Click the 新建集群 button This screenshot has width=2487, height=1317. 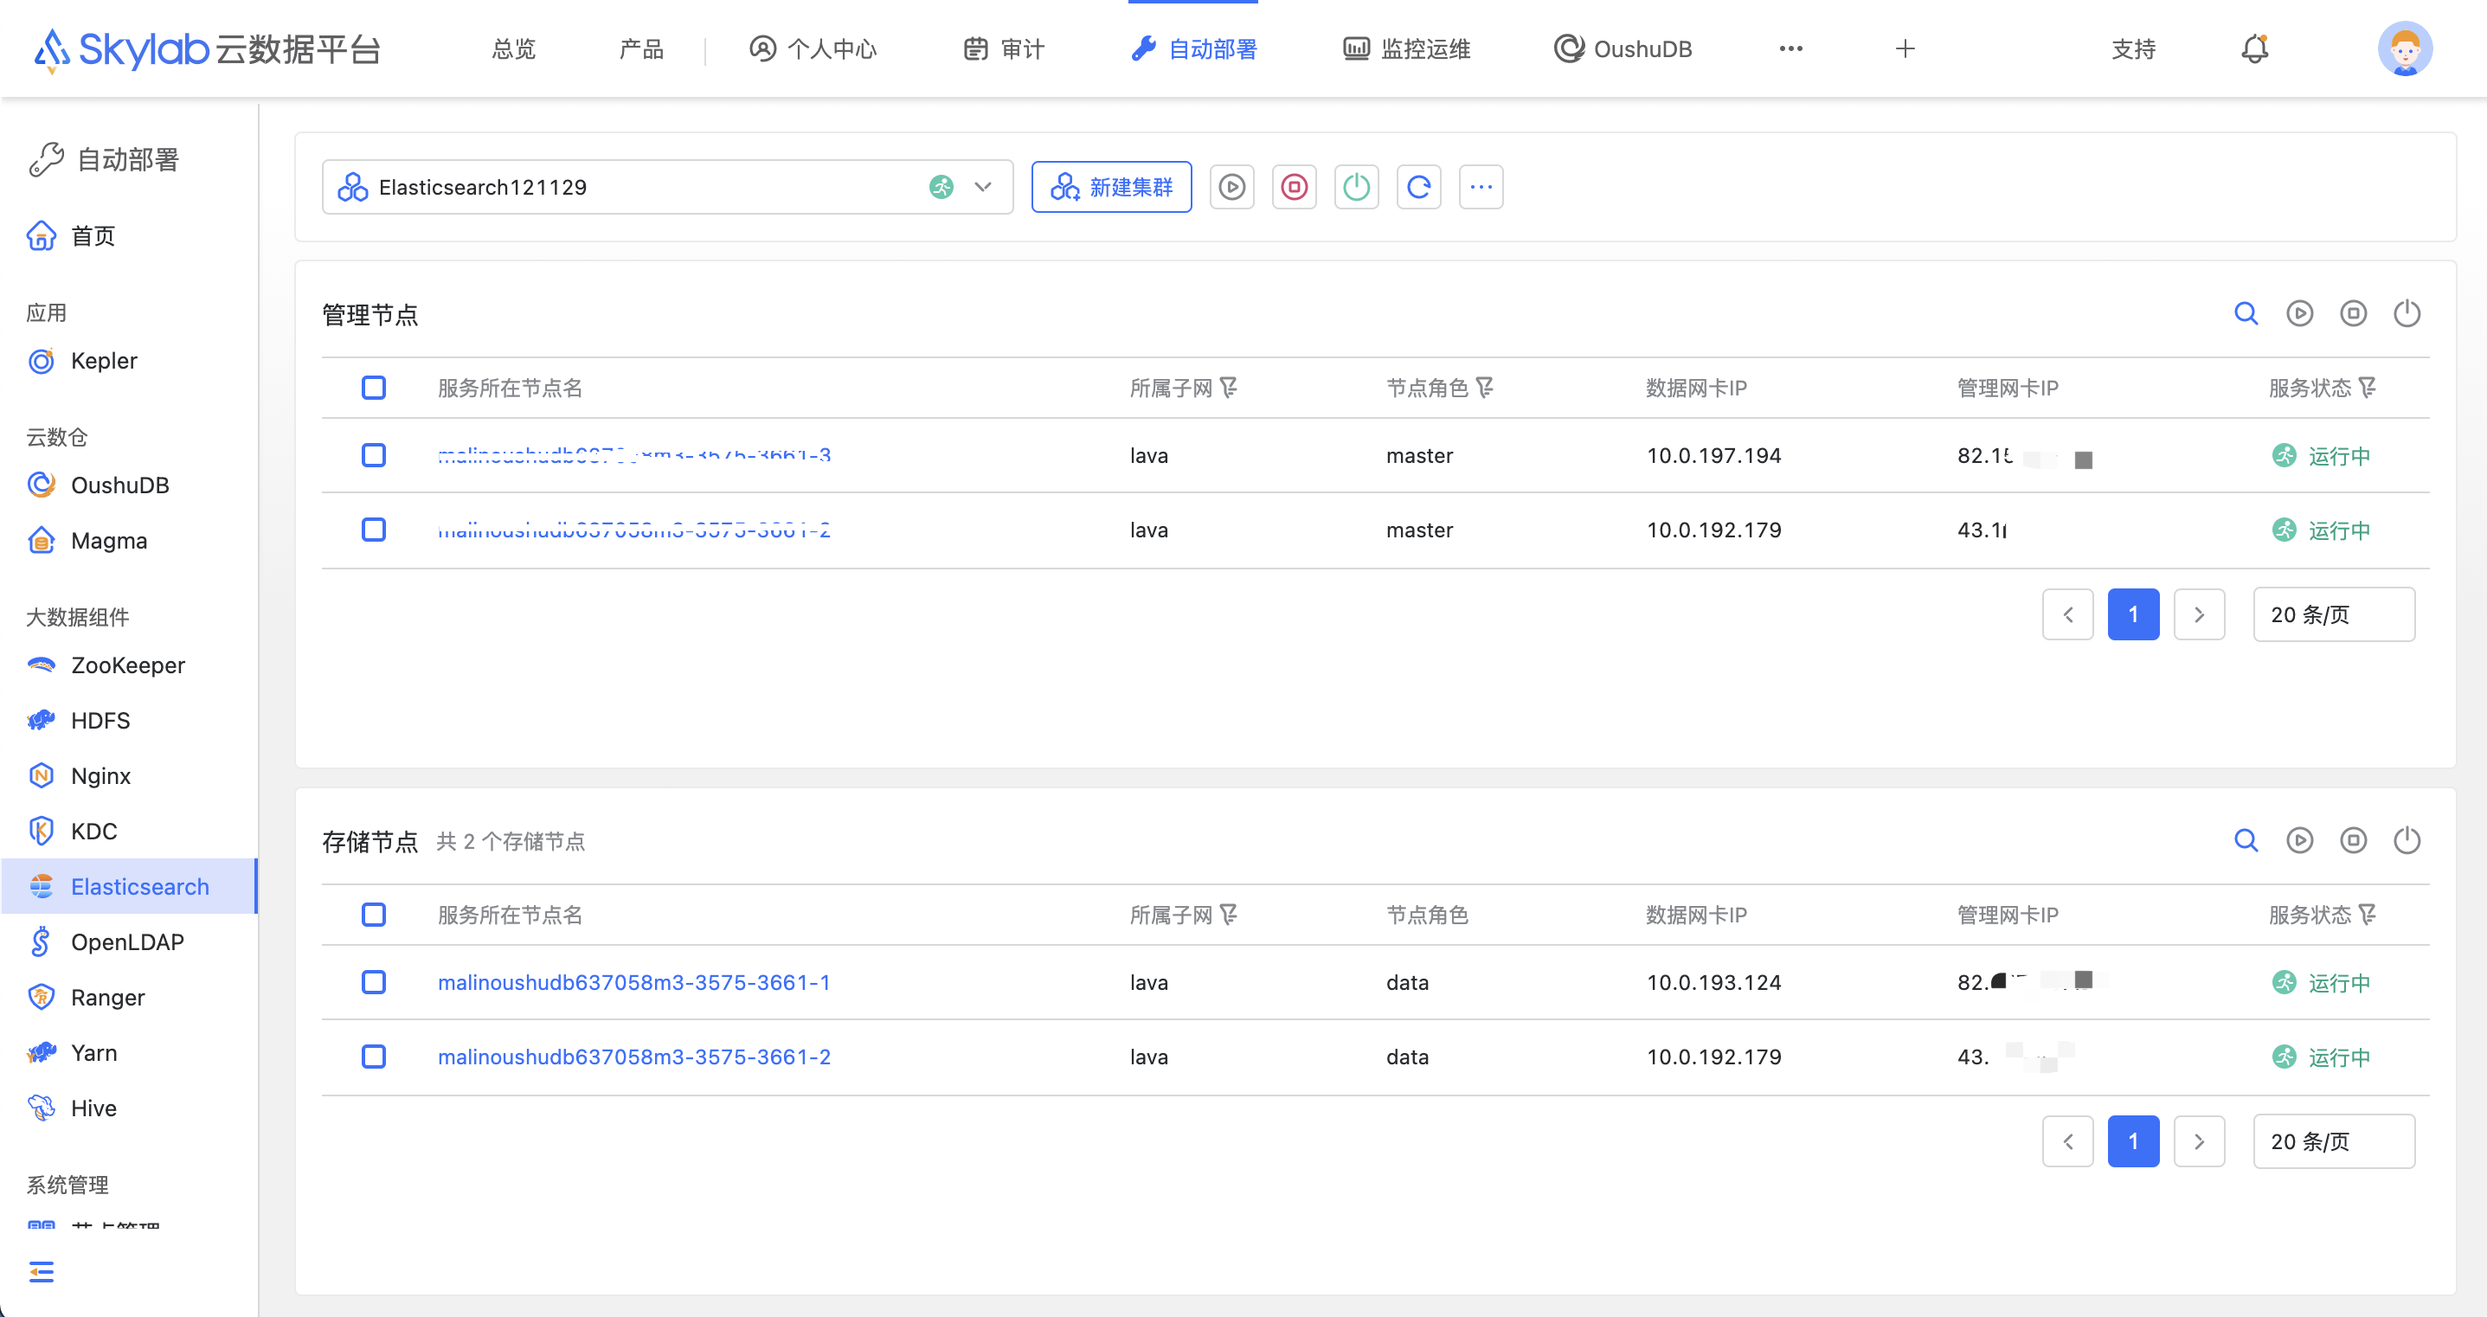pos(1111,186)
